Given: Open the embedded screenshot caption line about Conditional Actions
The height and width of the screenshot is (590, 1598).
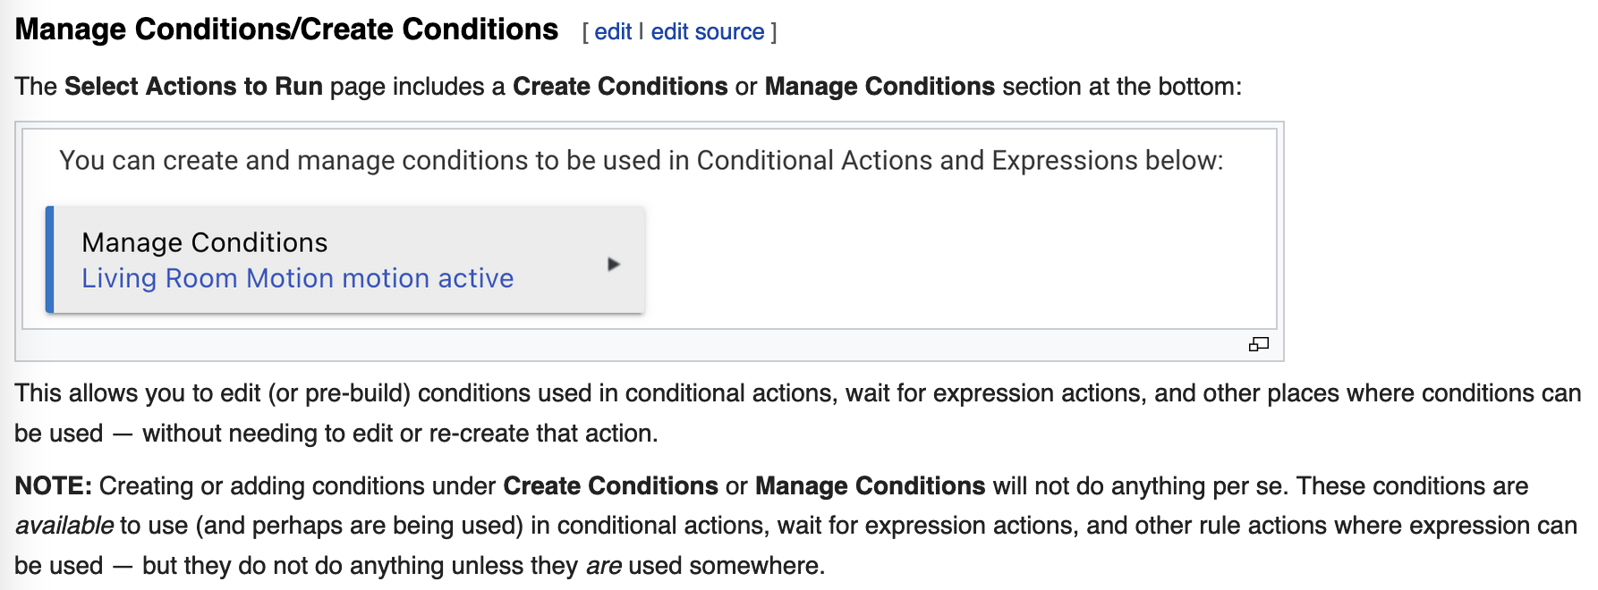Looking at the screenshot, I should click(641, 160).
